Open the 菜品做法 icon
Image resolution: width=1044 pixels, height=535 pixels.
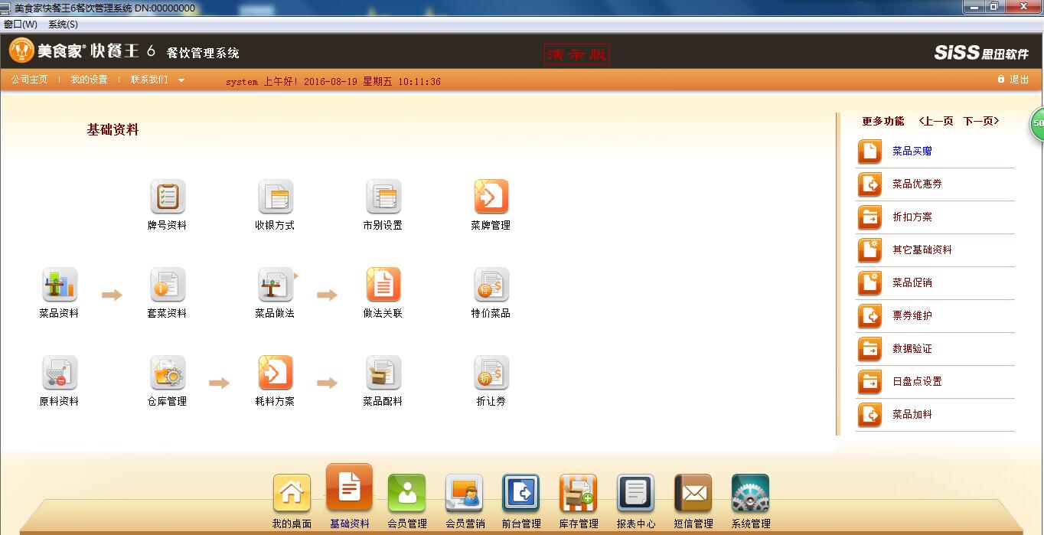pyautogui.click(x=276, y=285)
